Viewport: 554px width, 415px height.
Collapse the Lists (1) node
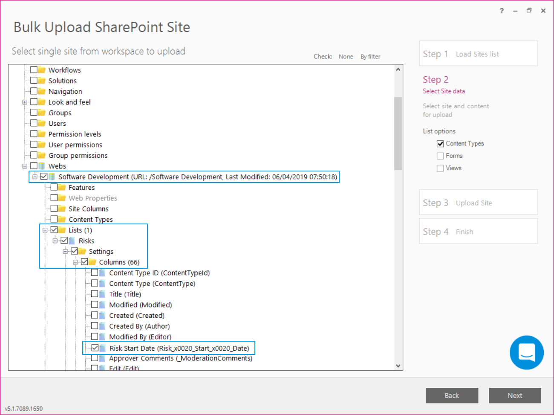point(45,230)
